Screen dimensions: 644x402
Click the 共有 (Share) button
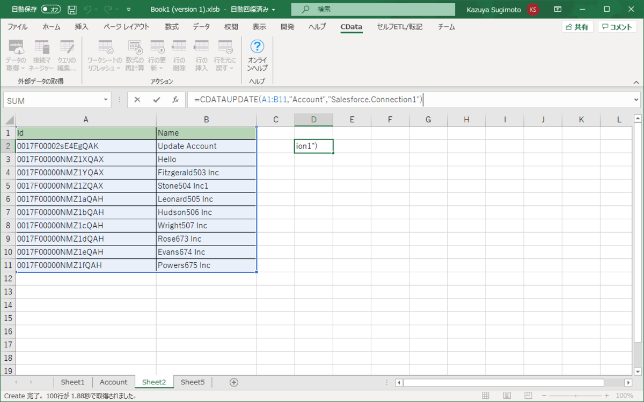pos(577,26)
